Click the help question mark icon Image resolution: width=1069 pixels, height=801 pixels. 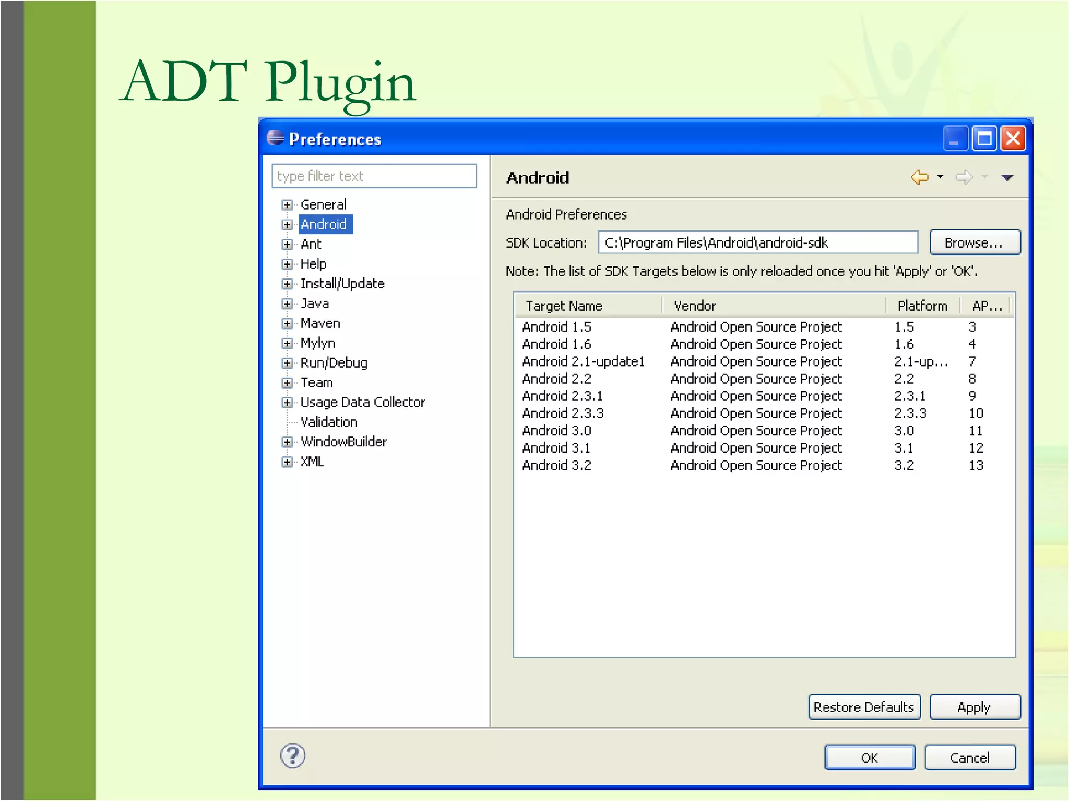click(293, 756)
